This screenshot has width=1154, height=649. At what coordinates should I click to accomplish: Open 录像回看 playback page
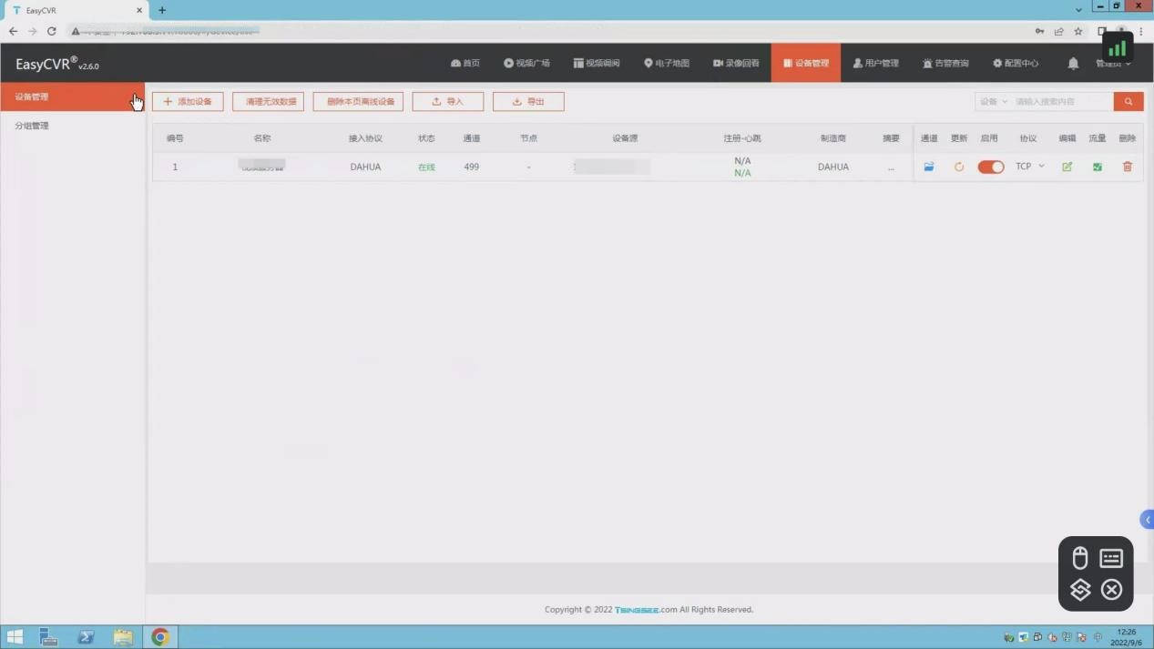pos(736,63)
